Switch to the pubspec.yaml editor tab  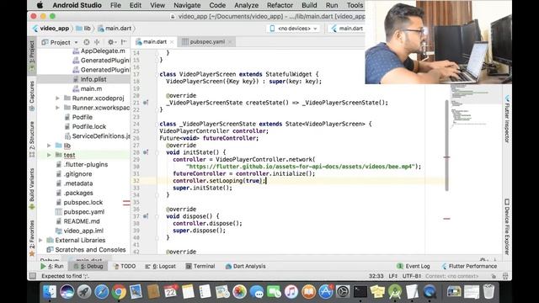pos(207,41)
